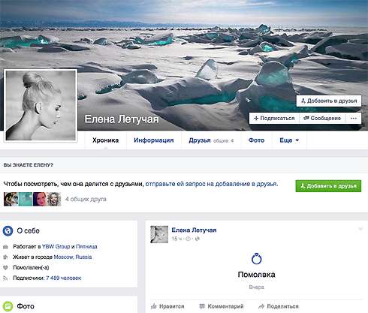The image size is (368, 313).
Task: Open Елена Летучая name link in post
Action: [194, 230]
